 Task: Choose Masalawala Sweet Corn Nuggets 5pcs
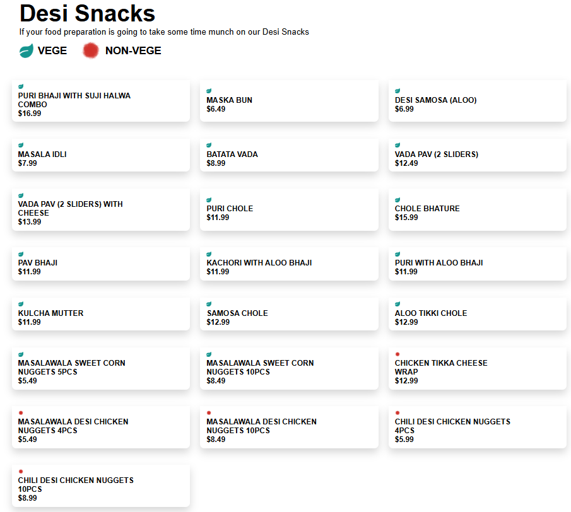[x=101, y=368]
